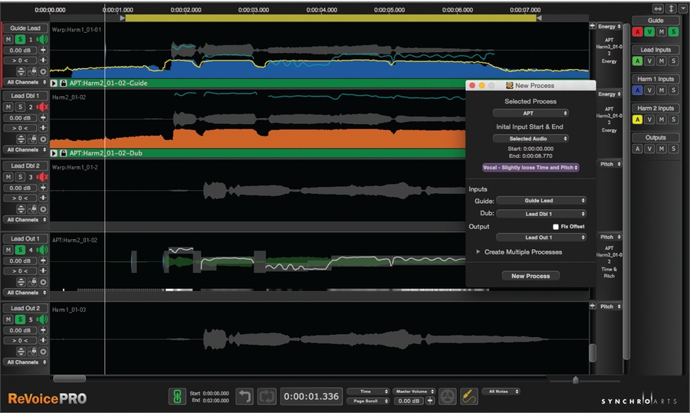
Task: Toggle the loop playback icon
Action: point(267,396)
